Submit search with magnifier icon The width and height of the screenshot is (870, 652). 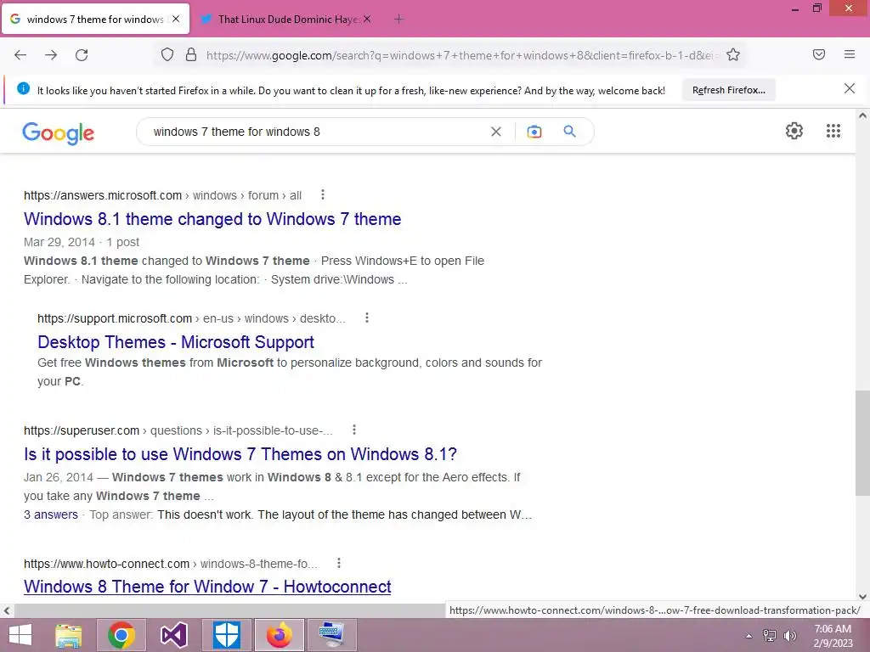[x=569, y=132]
